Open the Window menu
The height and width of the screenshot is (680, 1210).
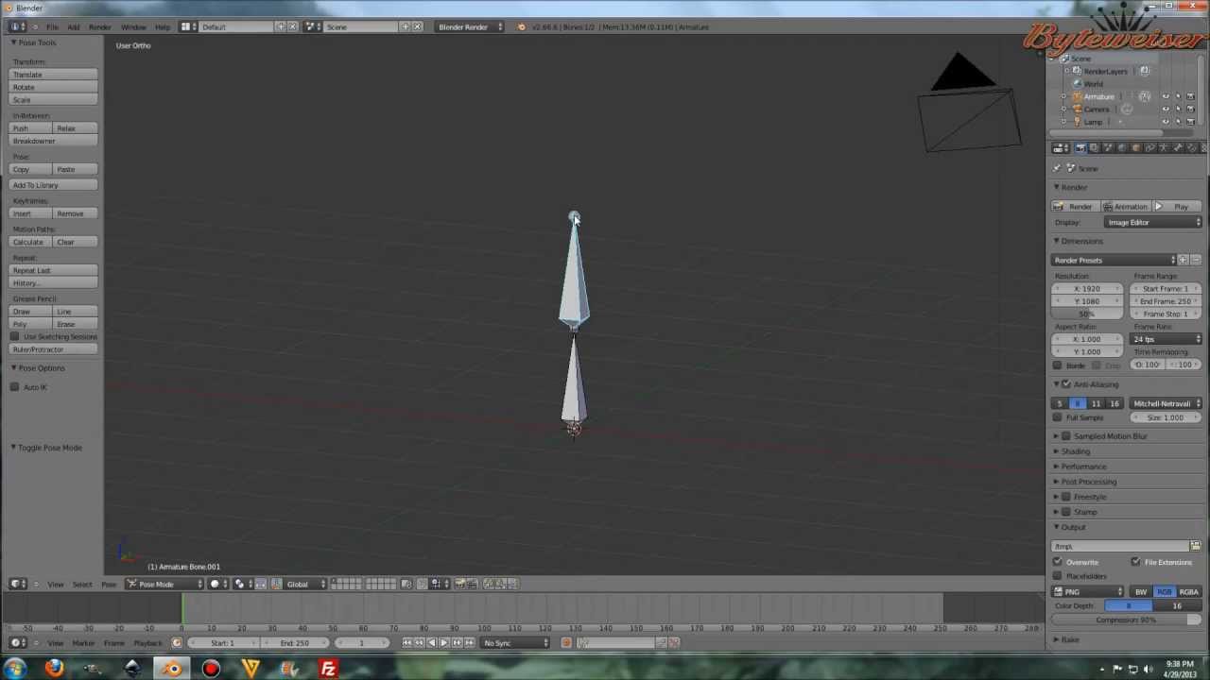click(133, 27)
